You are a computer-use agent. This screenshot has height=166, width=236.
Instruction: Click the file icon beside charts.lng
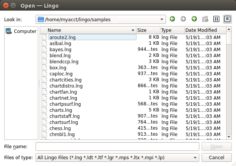coord(44,110)
